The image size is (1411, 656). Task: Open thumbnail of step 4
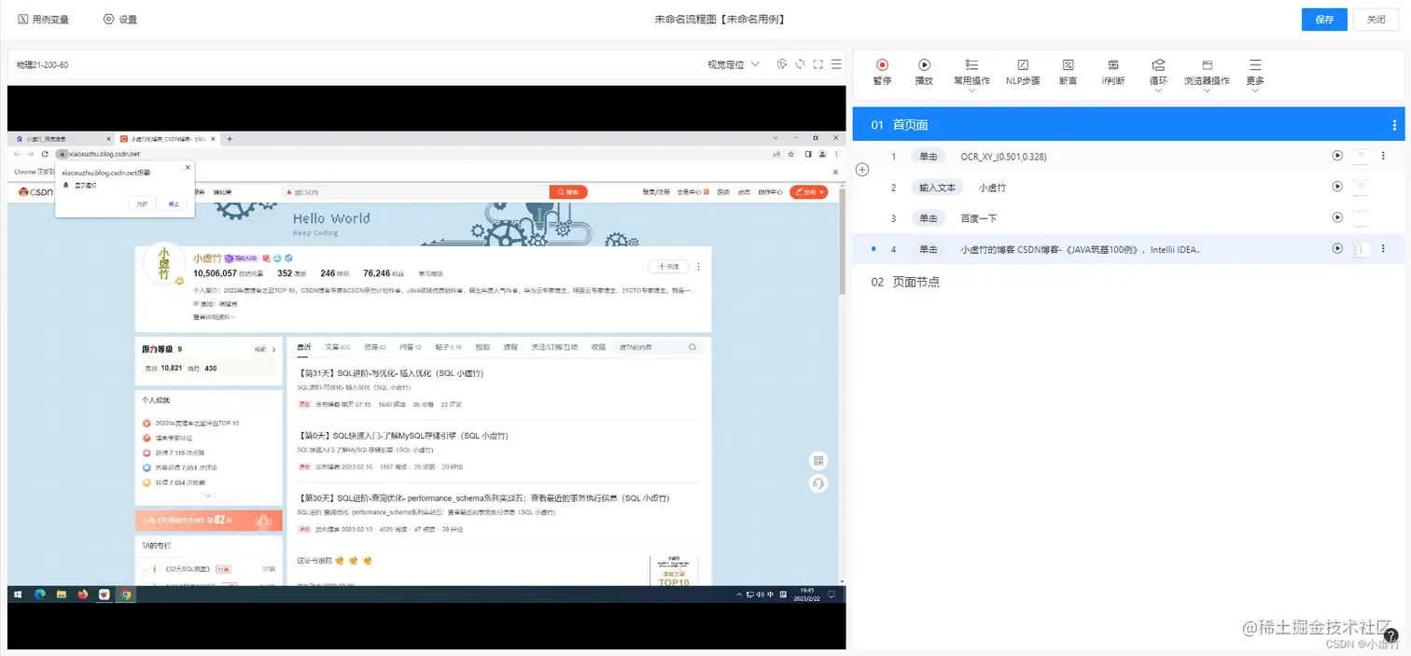pyautogui.click(x=1361, y=249)
